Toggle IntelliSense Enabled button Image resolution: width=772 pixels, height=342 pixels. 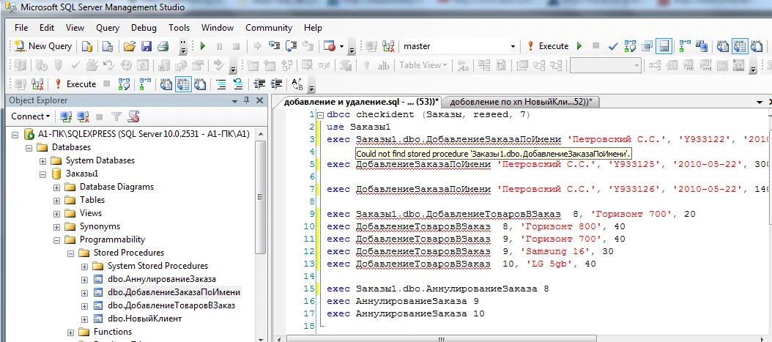tap(664, 46)
